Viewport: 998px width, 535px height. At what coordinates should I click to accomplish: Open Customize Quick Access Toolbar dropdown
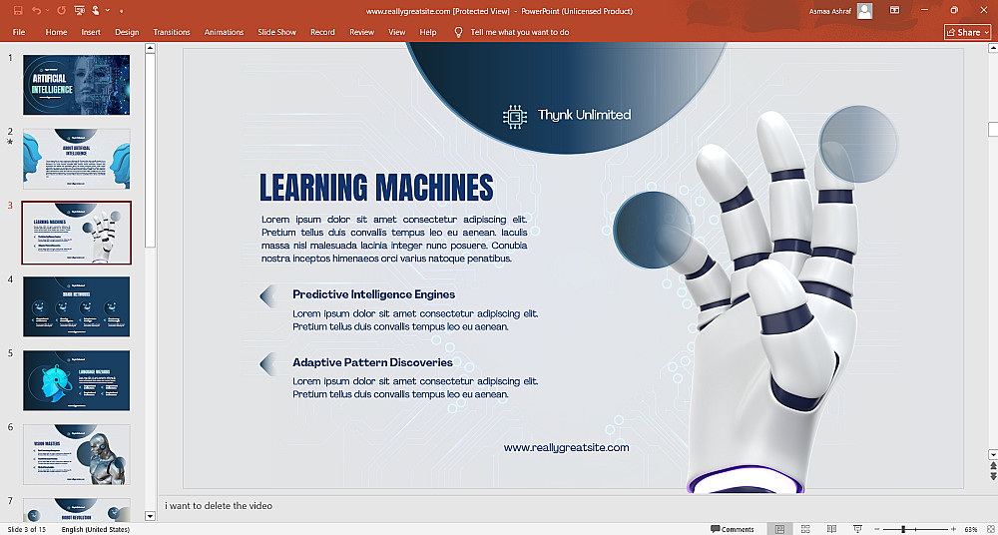pyautogui.click(x=121, y=11)
